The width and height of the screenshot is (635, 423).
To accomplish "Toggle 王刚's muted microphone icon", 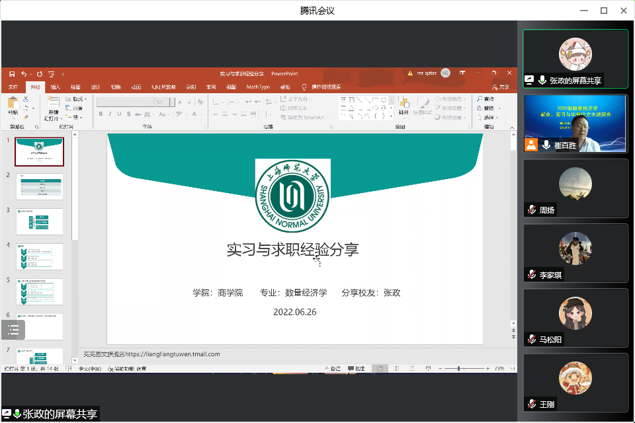I will point(532,404).
